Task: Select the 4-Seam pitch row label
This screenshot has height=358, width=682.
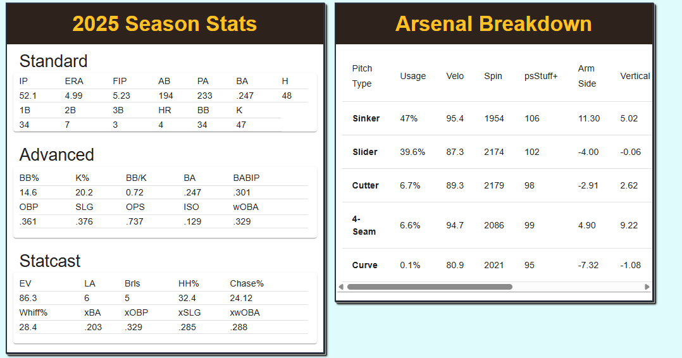Action: click(364, 225)
